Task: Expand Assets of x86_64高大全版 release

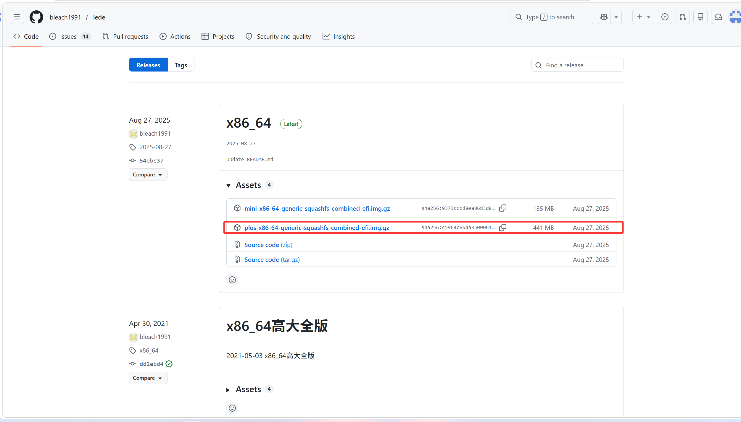Action: (x=228, y=389)
